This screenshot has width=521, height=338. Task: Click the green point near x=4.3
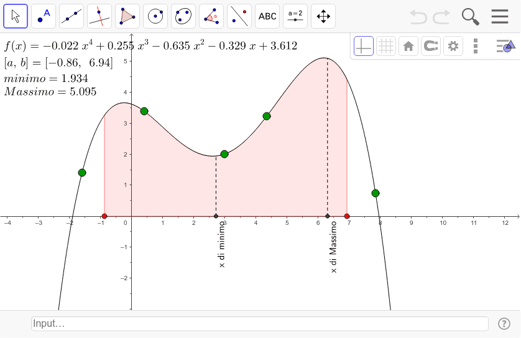[267, 116]
